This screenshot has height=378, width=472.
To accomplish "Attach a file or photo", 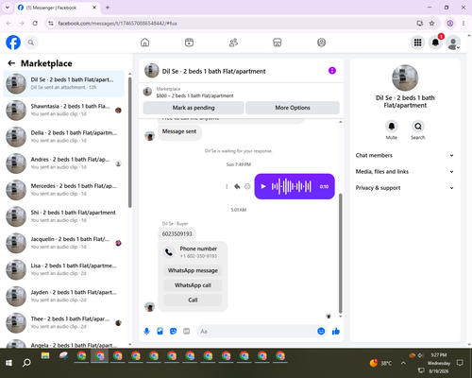I will tap(160, 331).
